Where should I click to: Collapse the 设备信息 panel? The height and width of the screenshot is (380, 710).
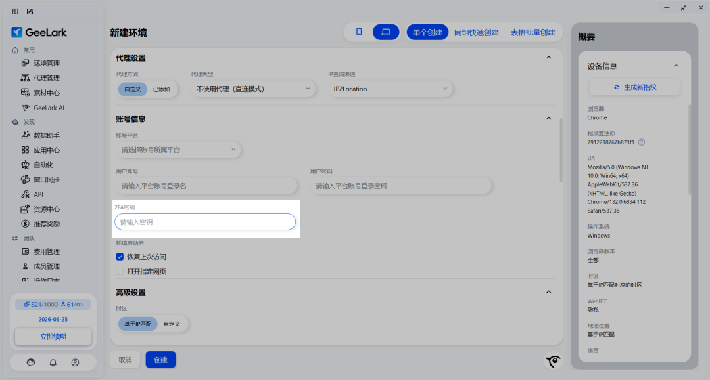pyautogui.click(x=676, y=66)
